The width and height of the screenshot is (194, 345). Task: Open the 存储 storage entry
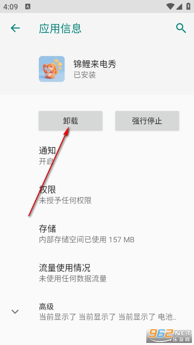pyautogui.click(x=97, y=234)
